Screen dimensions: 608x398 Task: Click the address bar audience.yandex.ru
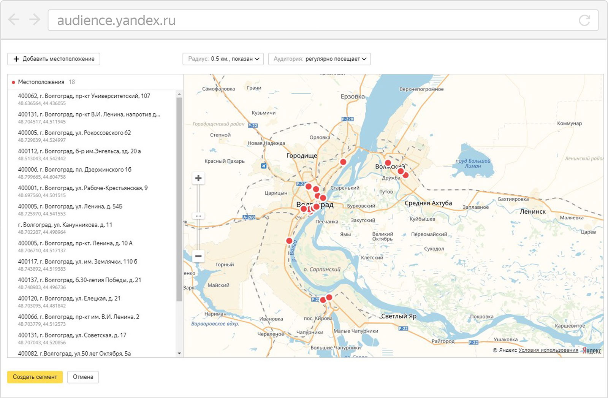point(323,20)
